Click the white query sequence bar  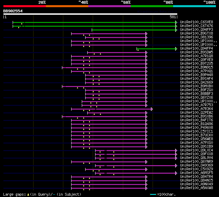90,14
